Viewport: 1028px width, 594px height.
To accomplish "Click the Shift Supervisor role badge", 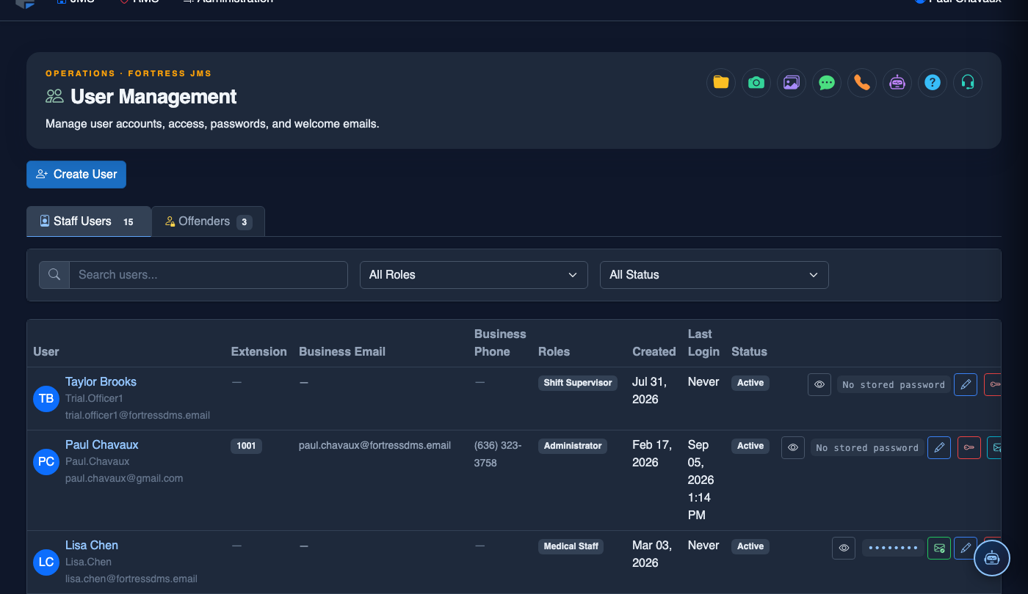I will click(578, 383).
